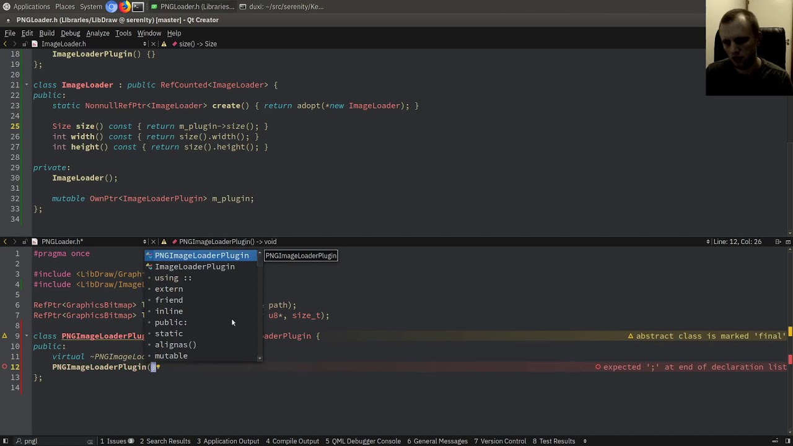Click the Line: 12, Col: 26 indicator
The height and width of the screenshot is (446, 793).
pyautogui.click(x=738, y=242)
